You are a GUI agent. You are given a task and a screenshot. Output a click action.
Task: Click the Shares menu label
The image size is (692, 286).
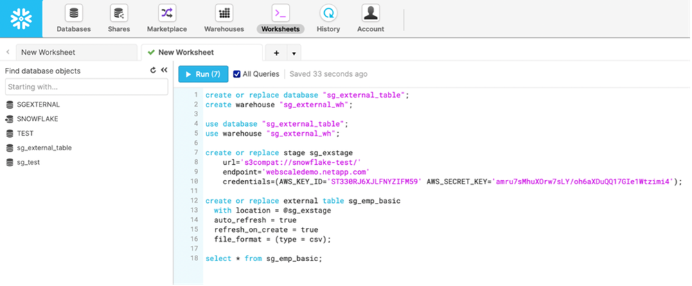118,29
